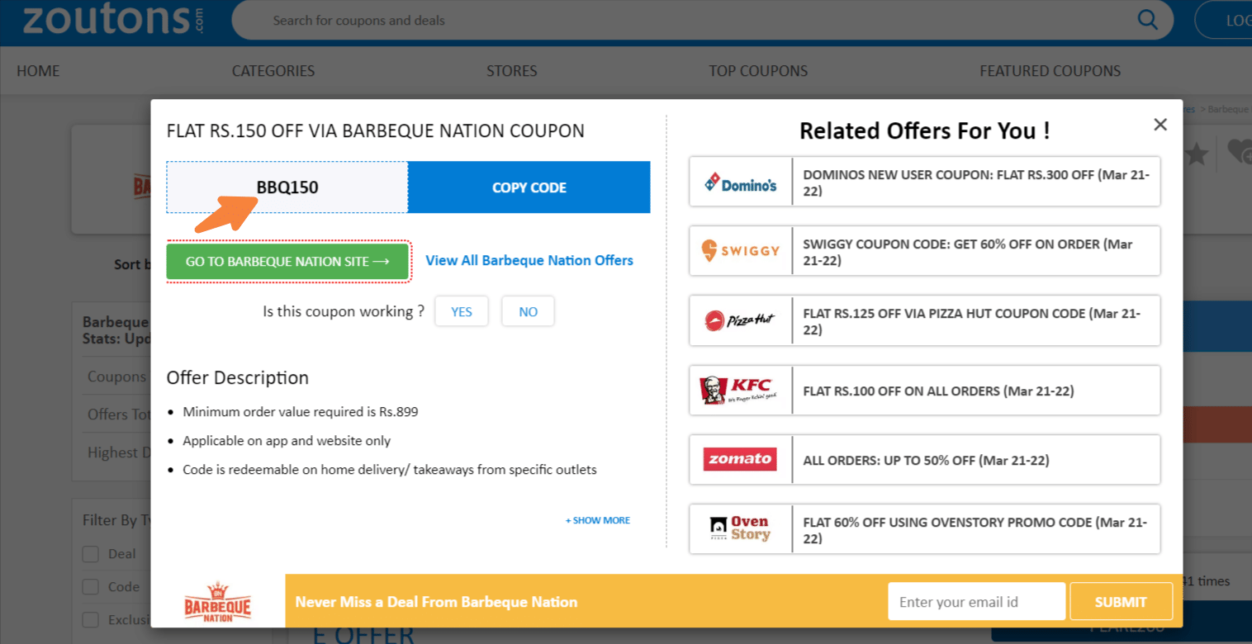
Task: Close the coupon popup with X
Action: tap(1160, 125)
